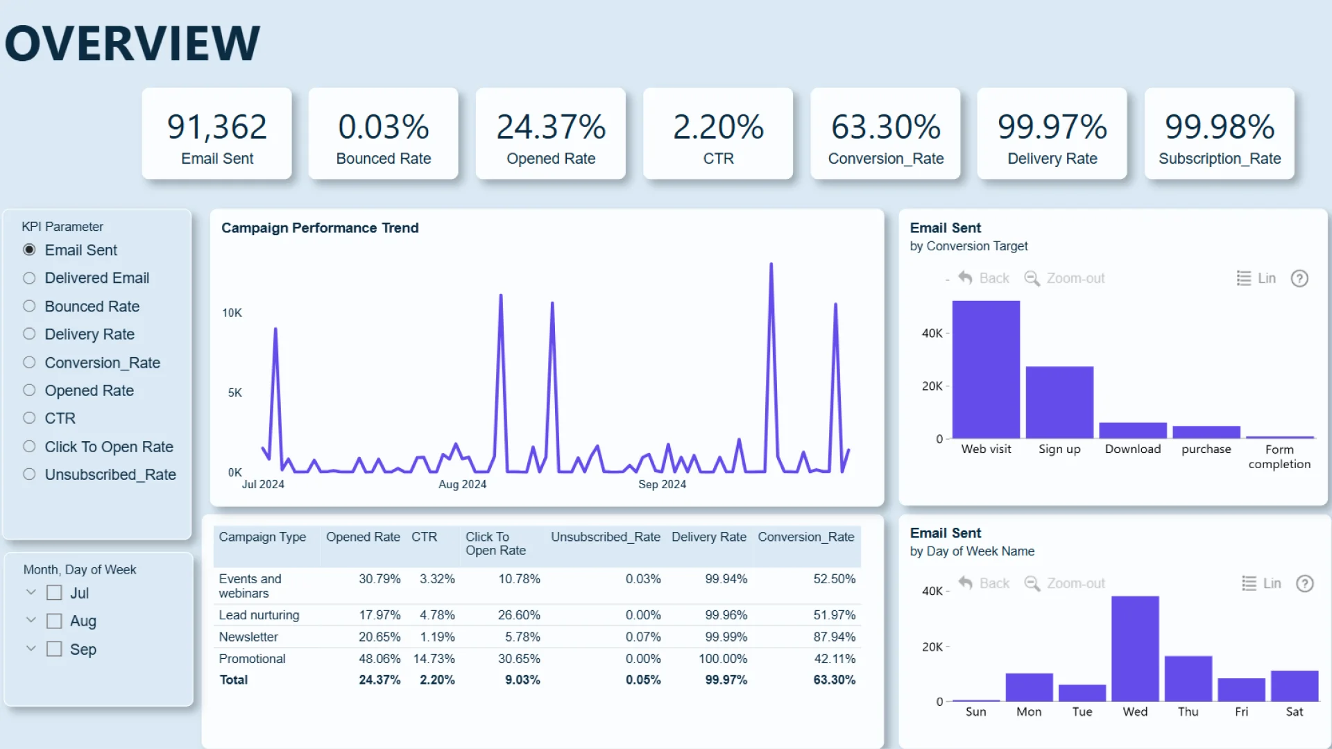Check the Jul month checkbox

coord(54,593)
